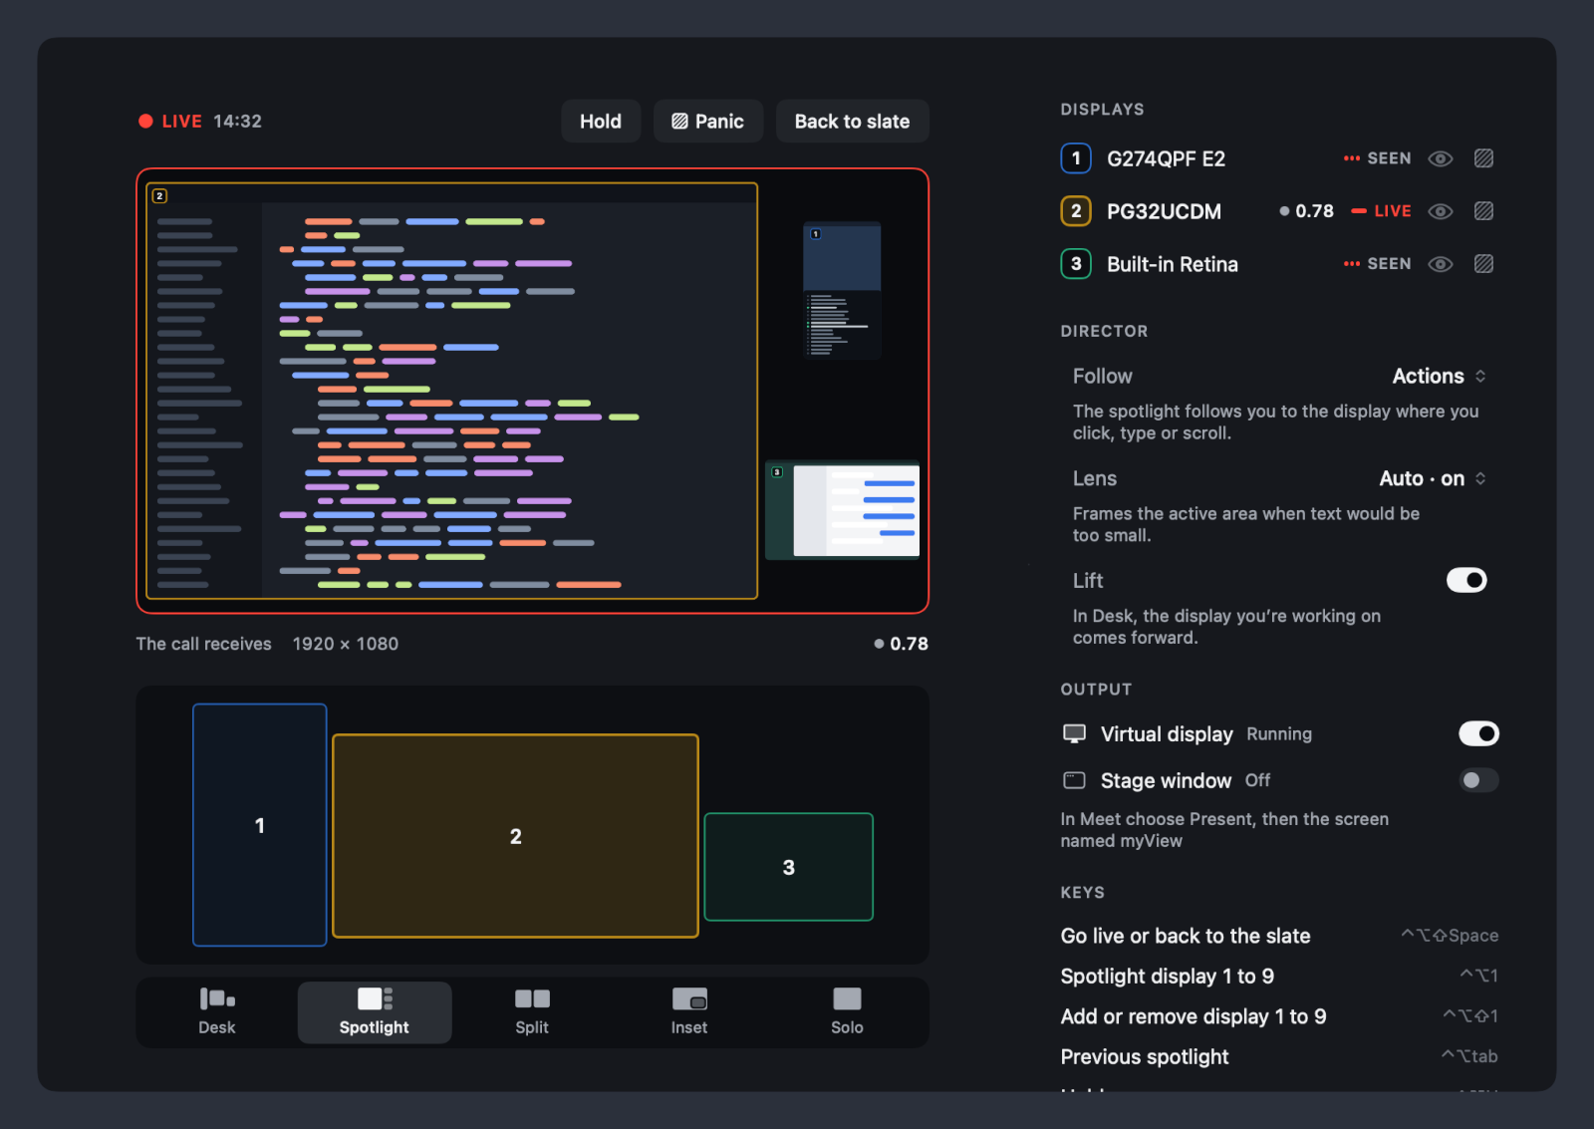Click the hatched icon for G274QPF E2
Screen dimensions: 1594x1129
point(1483,158)
